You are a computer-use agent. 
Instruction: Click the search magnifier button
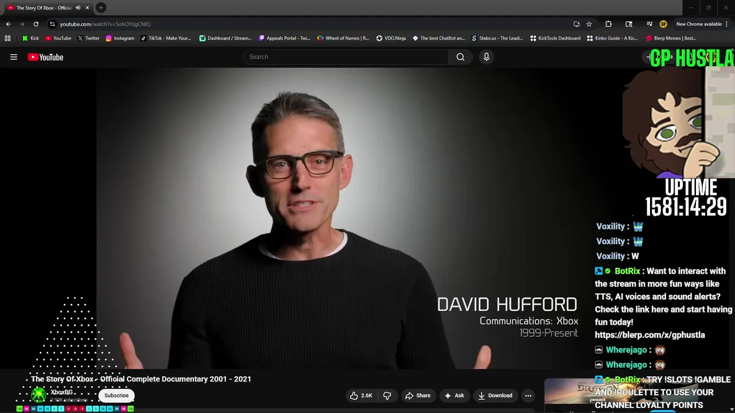pos(461,57)
